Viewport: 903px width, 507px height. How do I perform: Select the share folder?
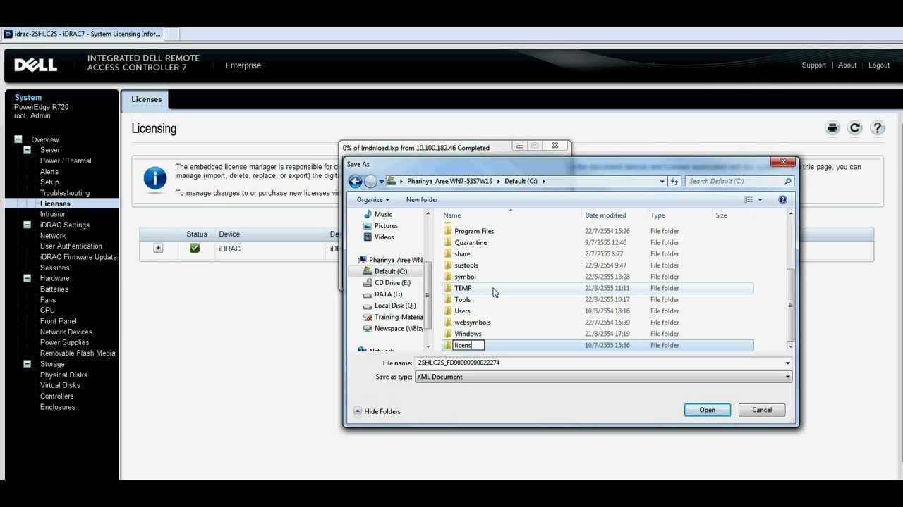point(462,254)
